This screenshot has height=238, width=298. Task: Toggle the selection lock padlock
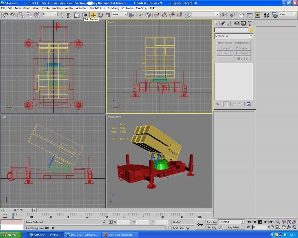click(104, 222)
